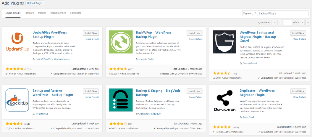Open the Keyword search type dropdown
The image size is (312, 137).
click(x=250, y=13)
